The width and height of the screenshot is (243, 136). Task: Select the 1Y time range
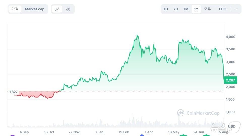pos(196,9)
